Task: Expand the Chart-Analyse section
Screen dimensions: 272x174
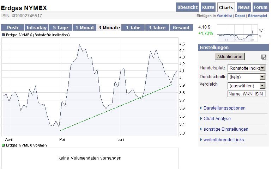Action: click(x=217, y=119)
